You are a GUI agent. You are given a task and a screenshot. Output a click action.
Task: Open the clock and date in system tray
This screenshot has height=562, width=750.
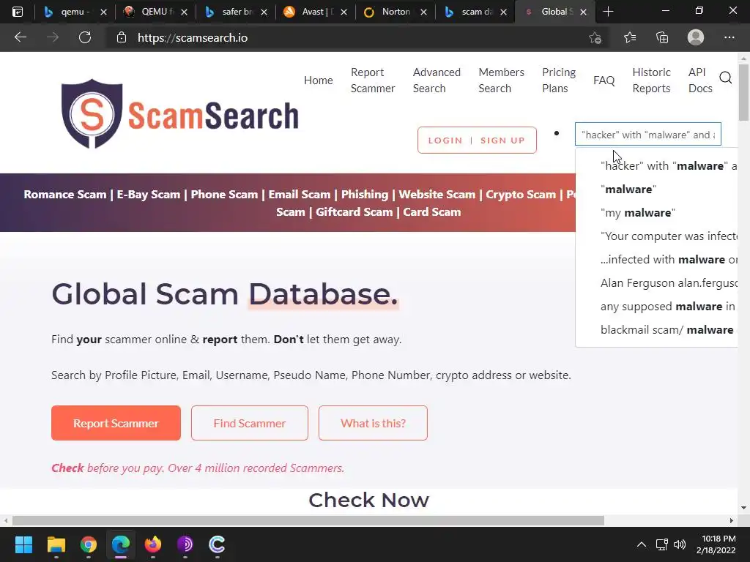(716, 544)
